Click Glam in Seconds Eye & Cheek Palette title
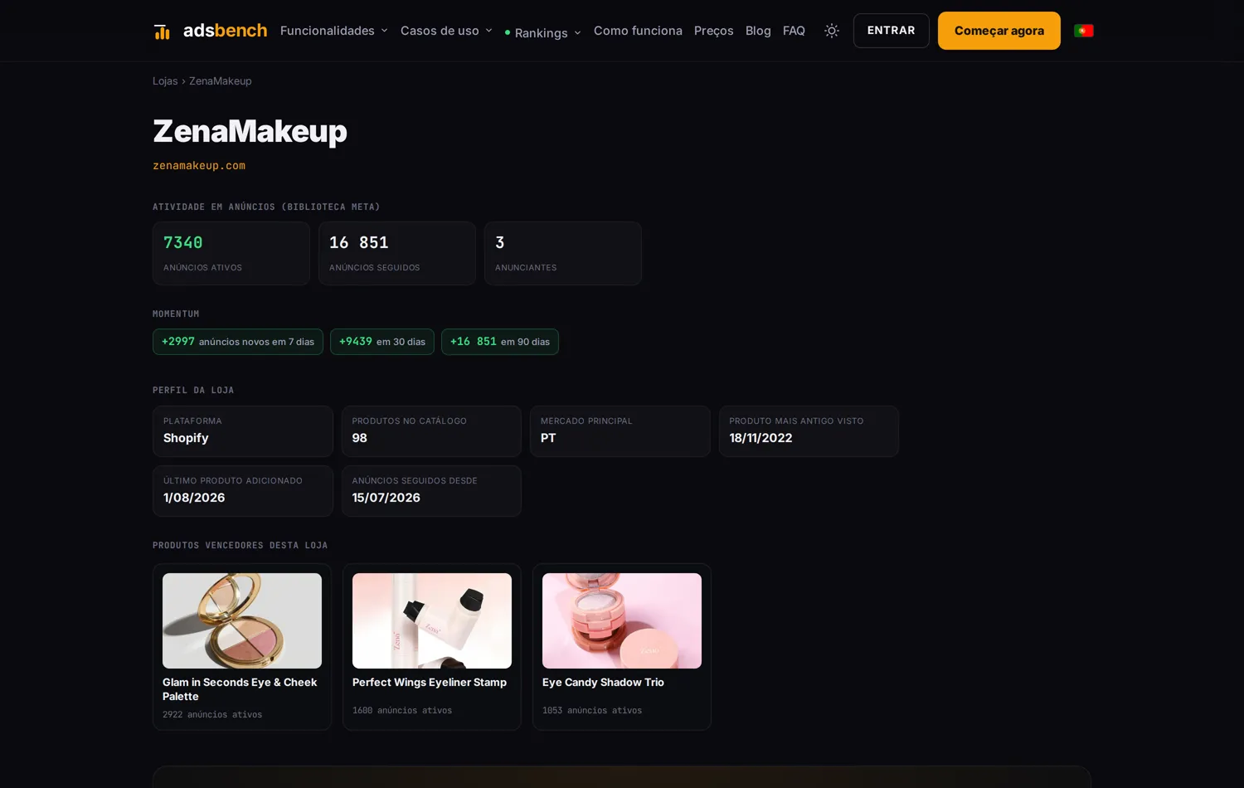 click(240, 689)
